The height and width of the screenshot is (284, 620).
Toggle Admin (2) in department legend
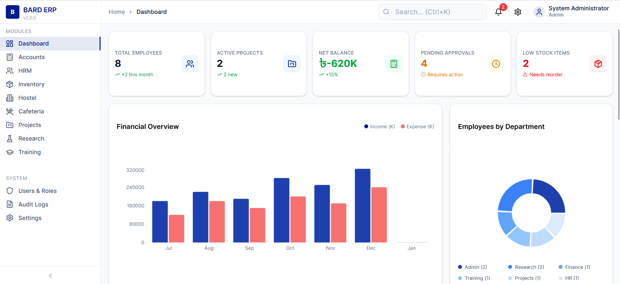[472, 267]
